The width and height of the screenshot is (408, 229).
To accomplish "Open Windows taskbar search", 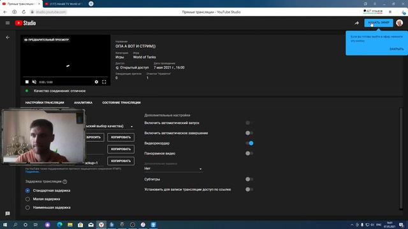I will 15,225.
